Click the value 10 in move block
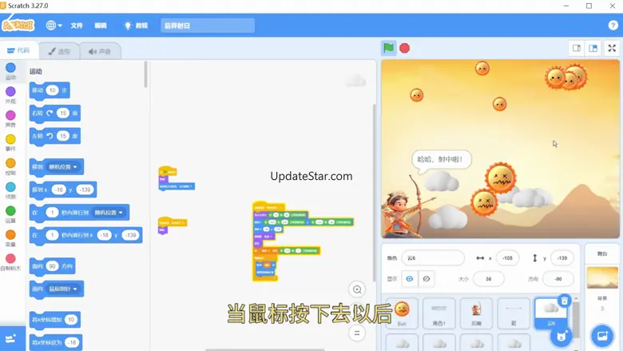623x351 pixels. point(52,90)
